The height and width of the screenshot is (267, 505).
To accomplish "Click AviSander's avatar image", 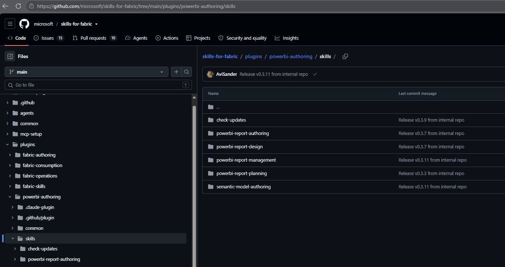I will pos(210,74).
